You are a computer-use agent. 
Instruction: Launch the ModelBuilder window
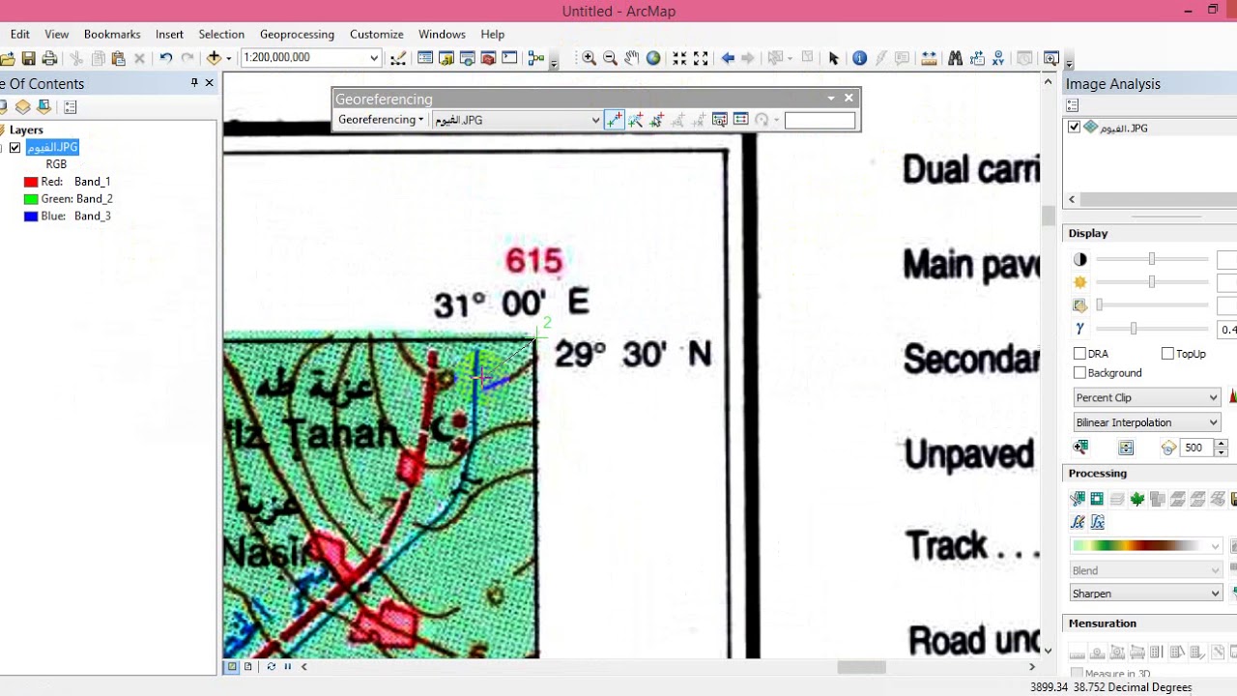[x=536, y=59]
